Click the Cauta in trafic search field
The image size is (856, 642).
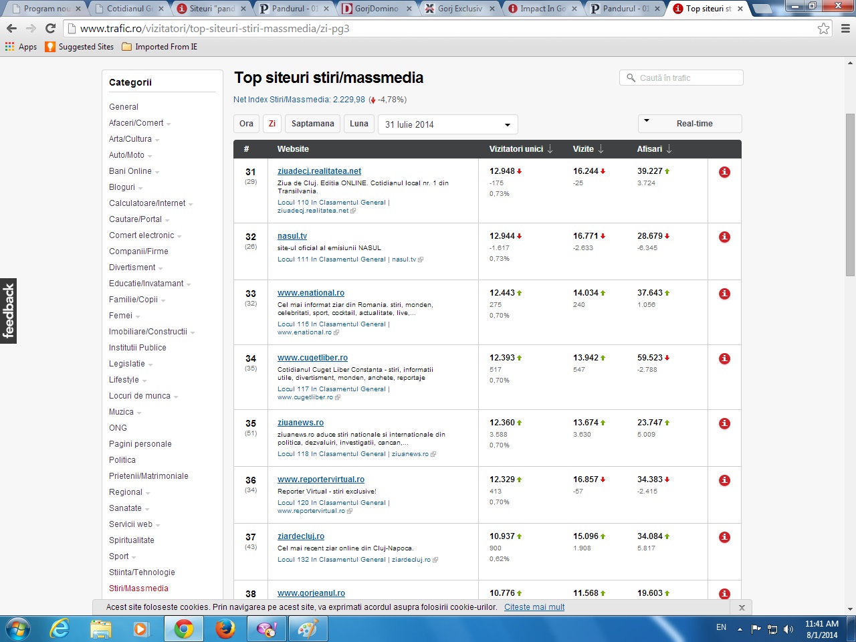681,78
